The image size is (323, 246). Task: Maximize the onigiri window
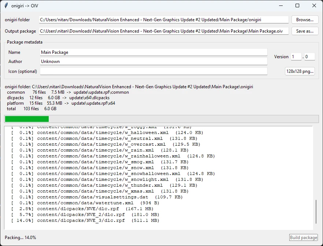click(x=297, y=5)
